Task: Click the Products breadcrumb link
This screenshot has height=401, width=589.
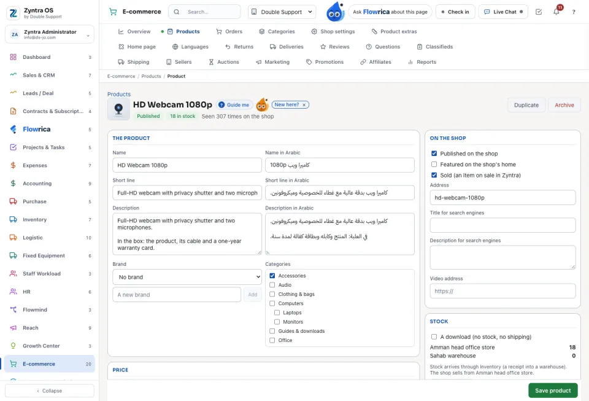Action: (x=151, y=76)
